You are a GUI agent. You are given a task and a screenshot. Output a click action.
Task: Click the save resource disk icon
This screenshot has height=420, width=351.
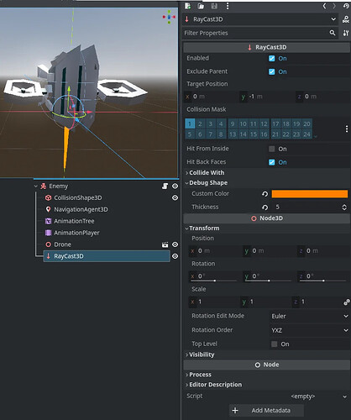point(214,6)
